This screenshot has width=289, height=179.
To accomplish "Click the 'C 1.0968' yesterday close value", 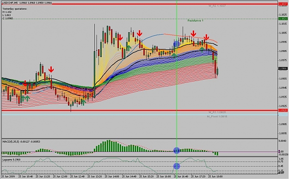I will tap(7, 18).
